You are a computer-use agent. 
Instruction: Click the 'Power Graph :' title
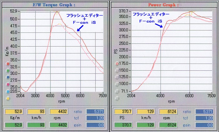pos(163,5)
